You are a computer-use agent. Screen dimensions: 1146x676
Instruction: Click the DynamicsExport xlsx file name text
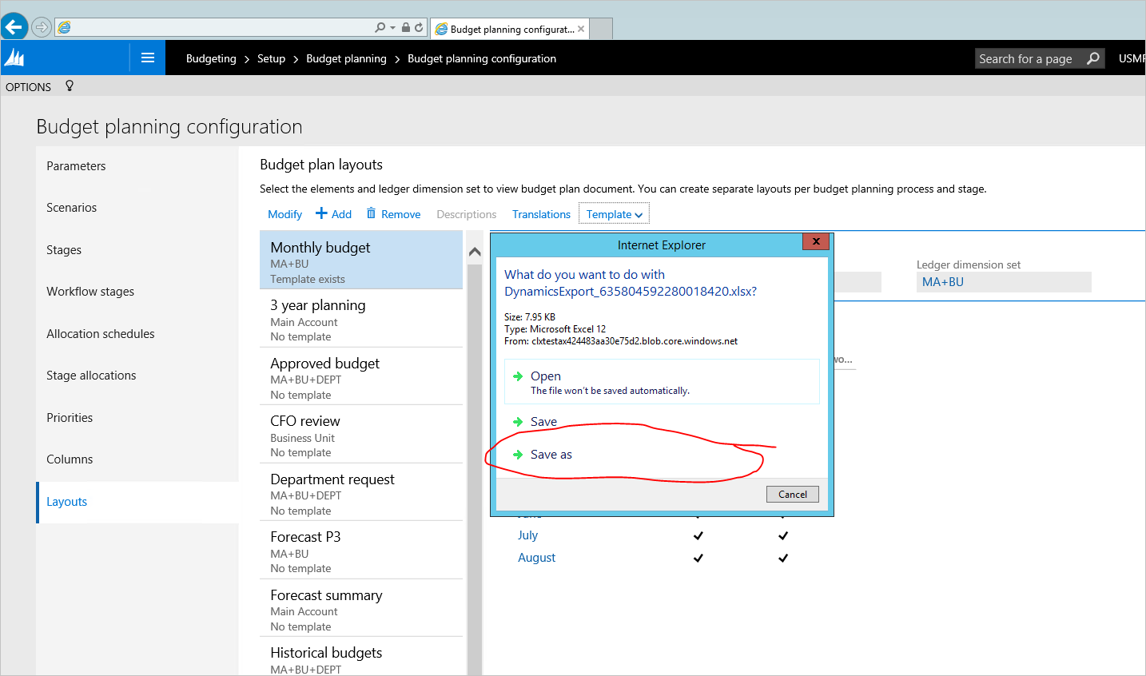coord(631,291)
